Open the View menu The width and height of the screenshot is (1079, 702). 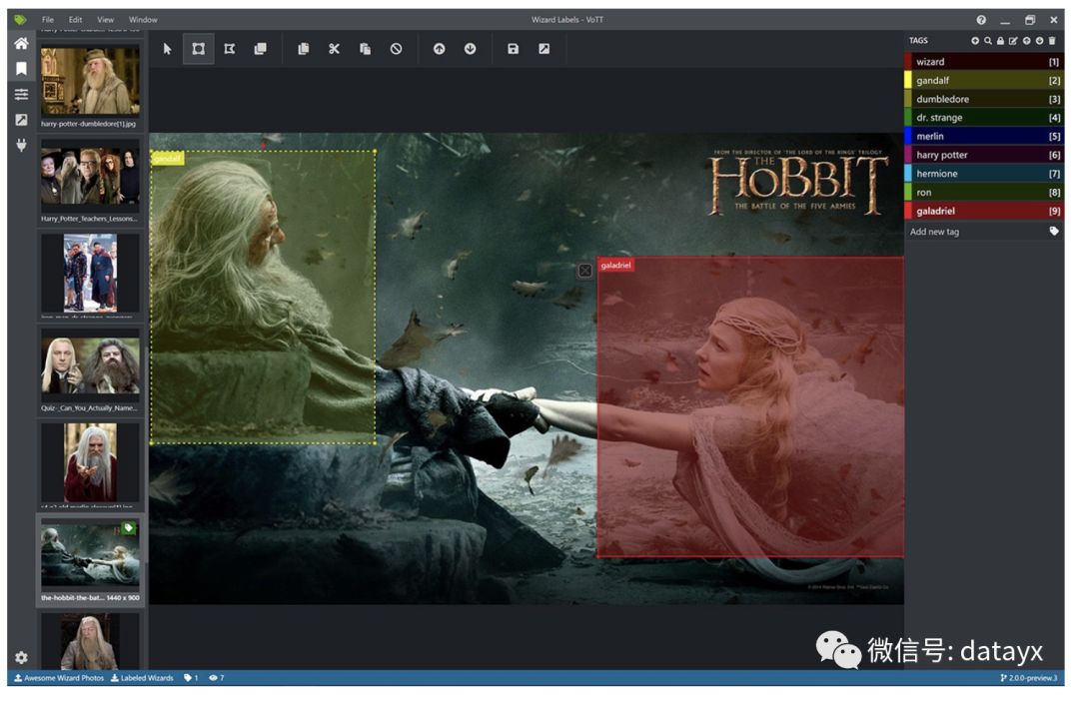[105, 20]
